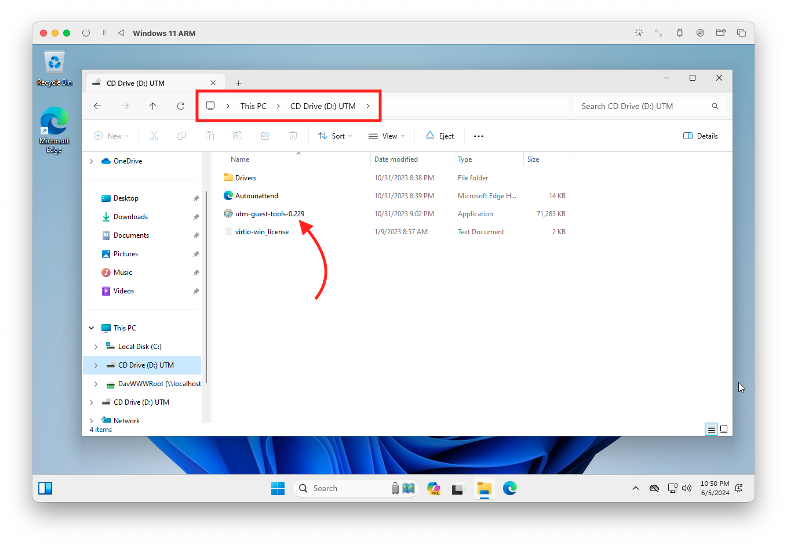This screenshot has height=545, width=787.
Task: Click This PC in the address breadcrumb
Action: coord(253,106)
